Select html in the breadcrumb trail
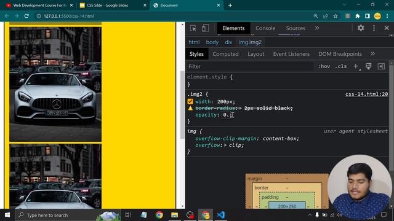 [194, 42]
